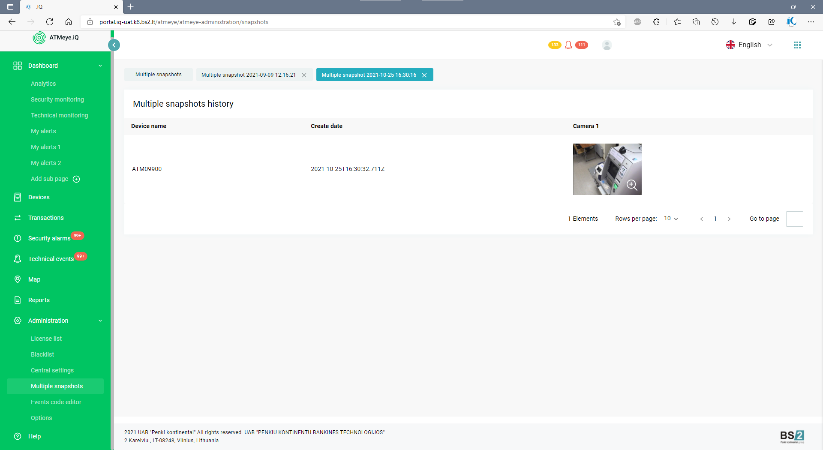Click the notification bell icon

pyautogui.click(x=568, y=45)
